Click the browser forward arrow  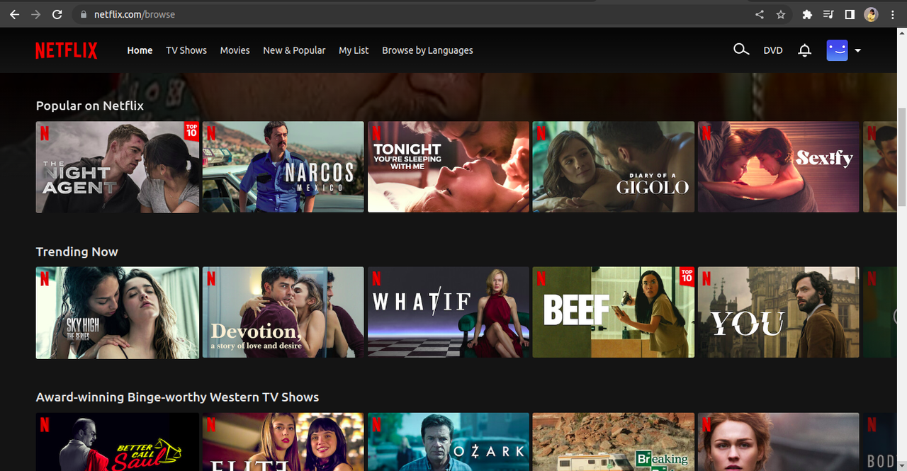coord(35,14)
